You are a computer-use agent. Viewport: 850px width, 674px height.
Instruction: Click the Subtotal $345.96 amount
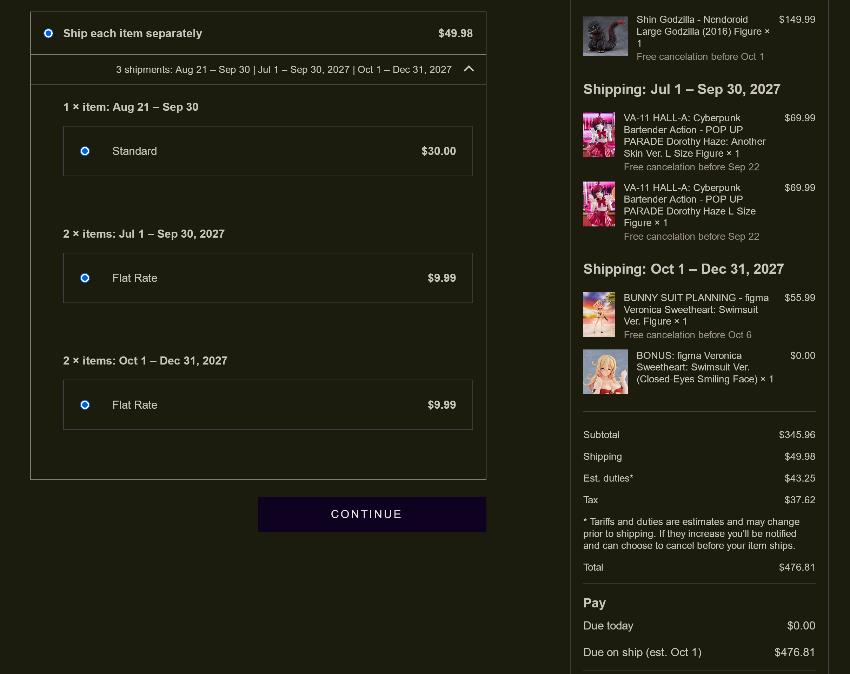797,435
